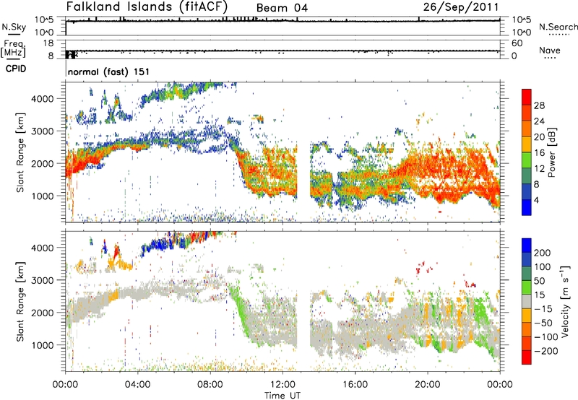Click the '04:00' time axis label
Screen dimensions: 578x400
(x=137, y=385)
